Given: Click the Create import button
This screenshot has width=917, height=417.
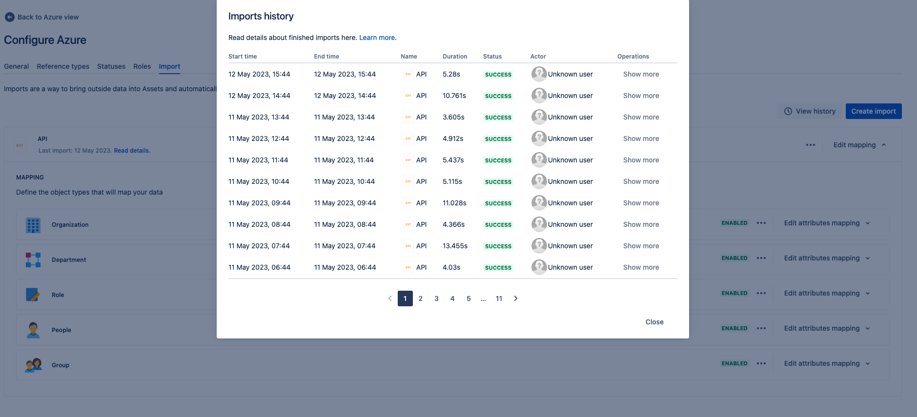Looking at the screenshot, I should [874, 111].
